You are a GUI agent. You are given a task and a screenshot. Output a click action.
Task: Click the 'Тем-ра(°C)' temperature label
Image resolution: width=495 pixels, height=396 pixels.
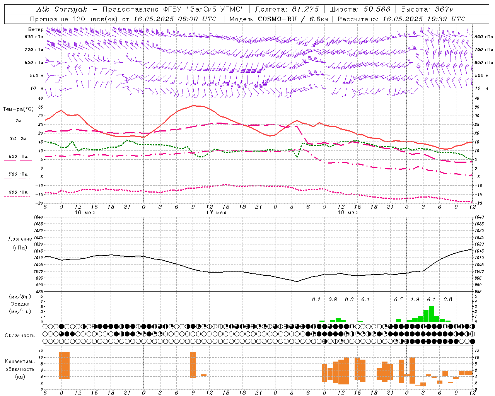coord(18,109)
